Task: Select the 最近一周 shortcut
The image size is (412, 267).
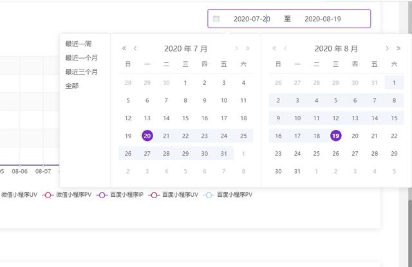Action: click(79, 44)
